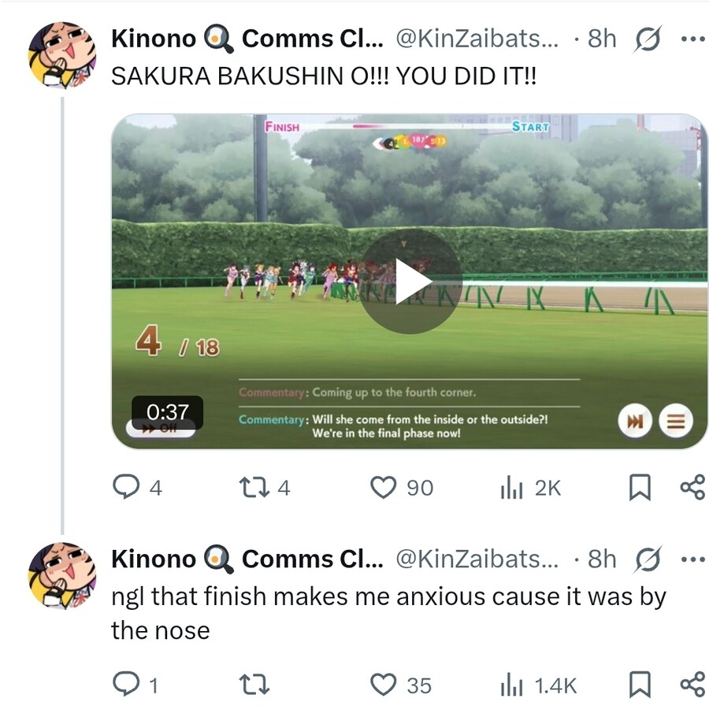Share the first tweet

[x=693, y=488]
